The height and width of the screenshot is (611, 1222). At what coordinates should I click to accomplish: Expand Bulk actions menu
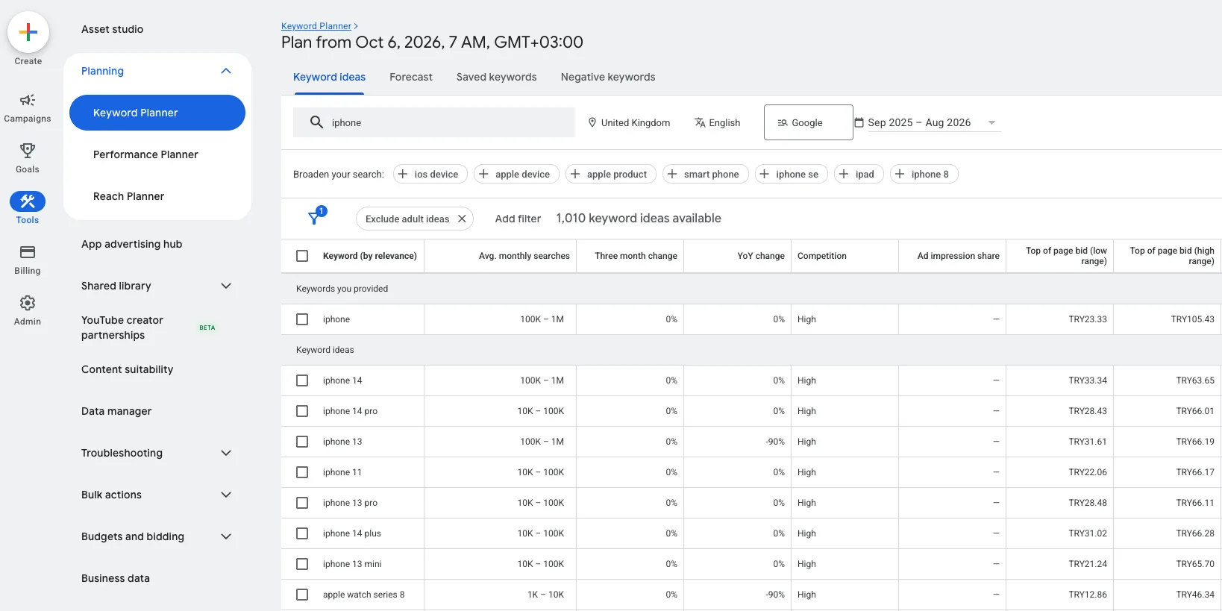point(226,495)
